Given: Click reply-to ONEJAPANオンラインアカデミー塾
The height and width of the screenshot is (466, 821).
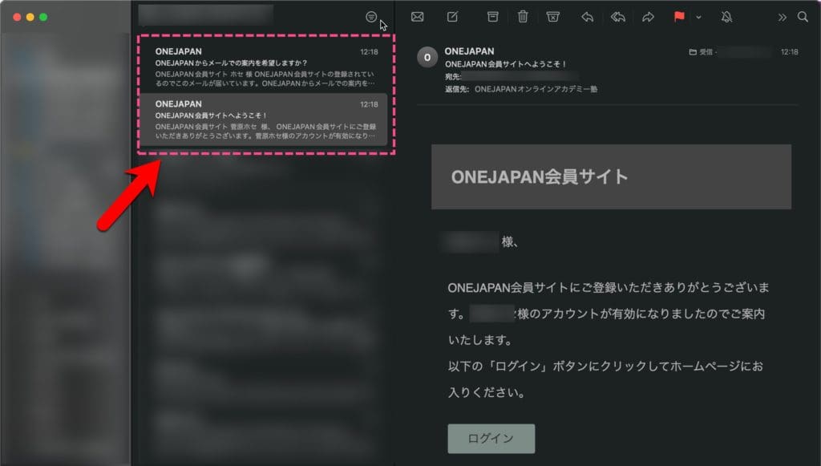Looking at the screenshot, I should click(x=536, y=89).
